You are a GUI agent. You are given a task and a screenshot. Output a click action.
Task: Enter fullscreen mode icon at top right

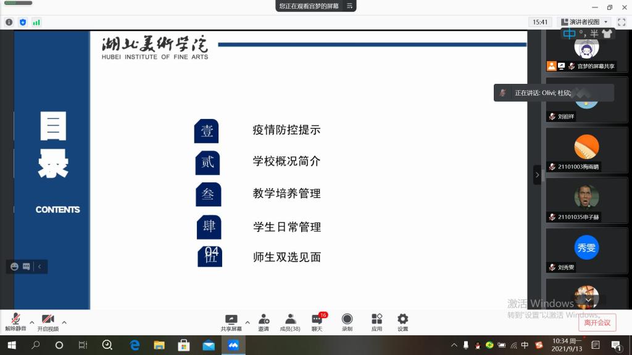621,22
